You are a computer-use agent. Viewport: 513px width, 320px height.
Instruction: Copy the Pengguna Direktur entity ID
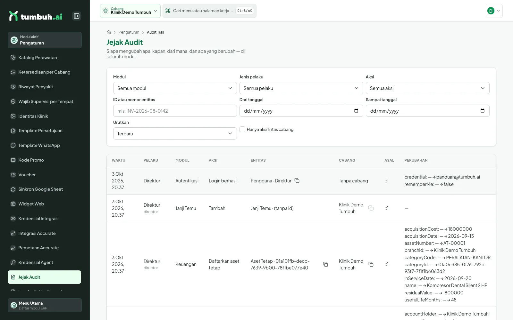tap(297, 180)
